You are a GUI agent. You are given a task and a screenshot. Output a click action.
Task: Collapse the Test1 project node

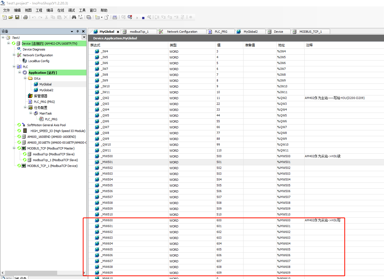coord(3,37)
